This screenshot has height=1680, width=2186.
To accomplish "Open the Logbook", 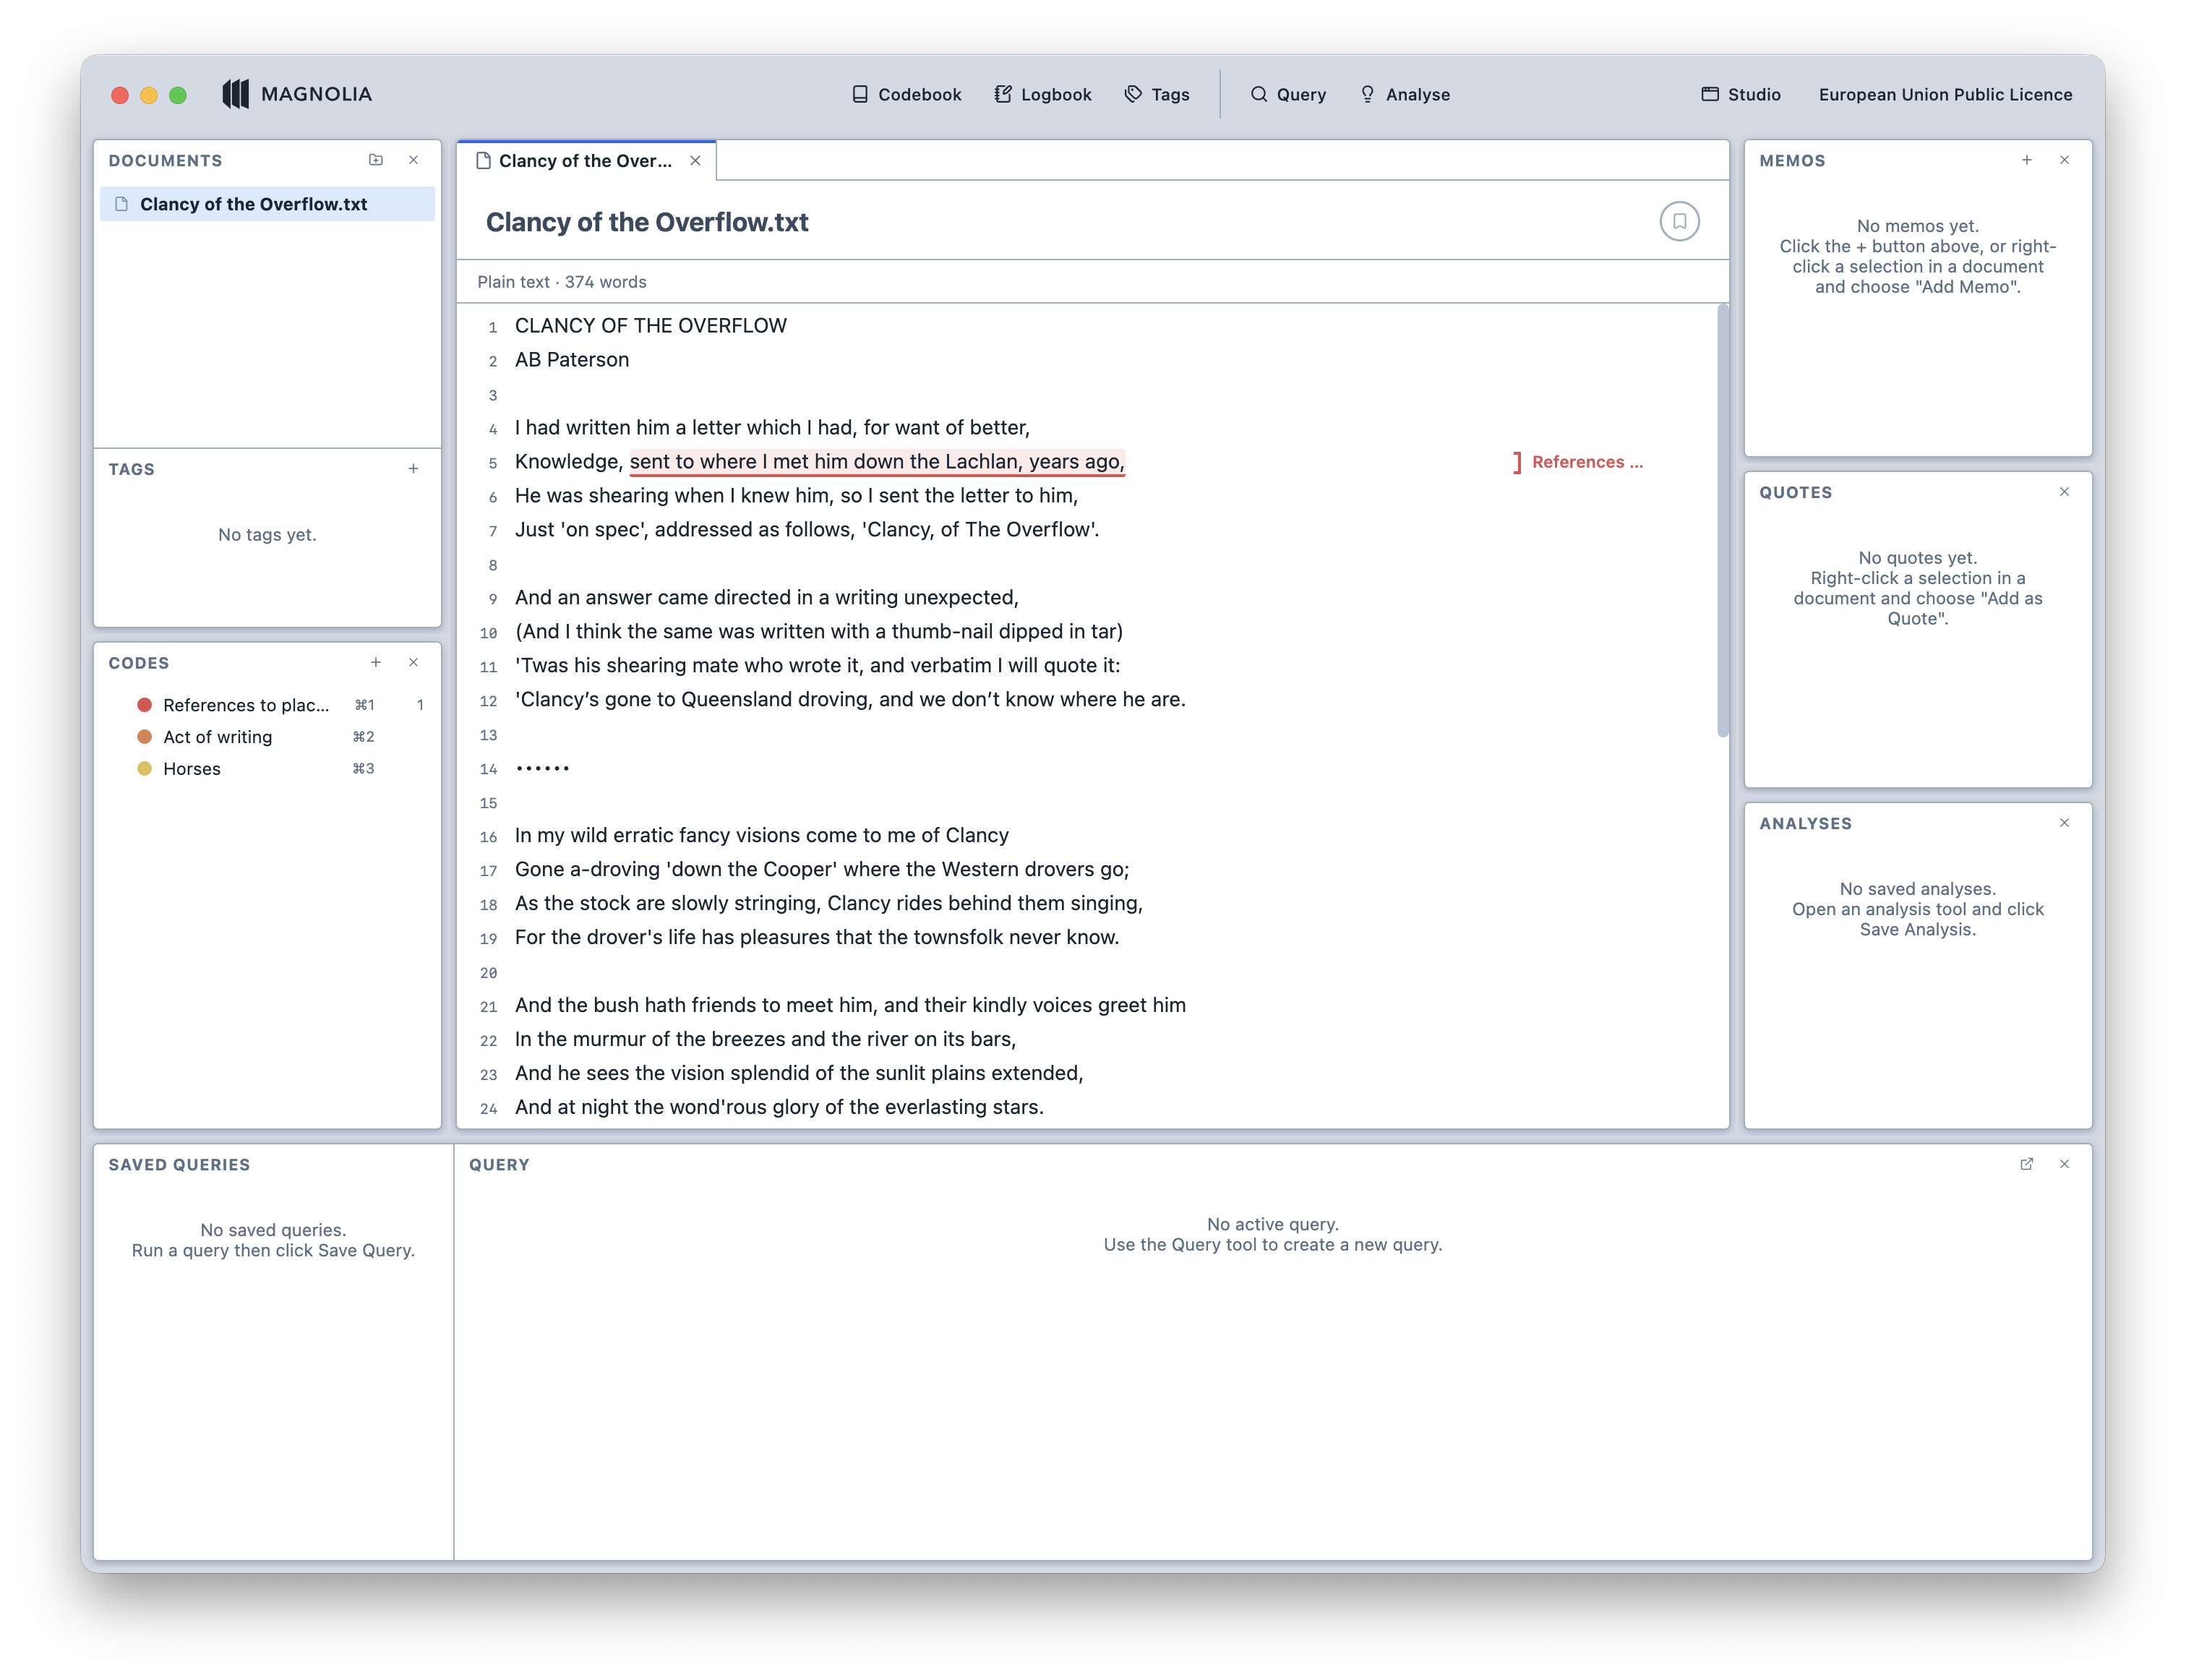I will (1042, 94).
